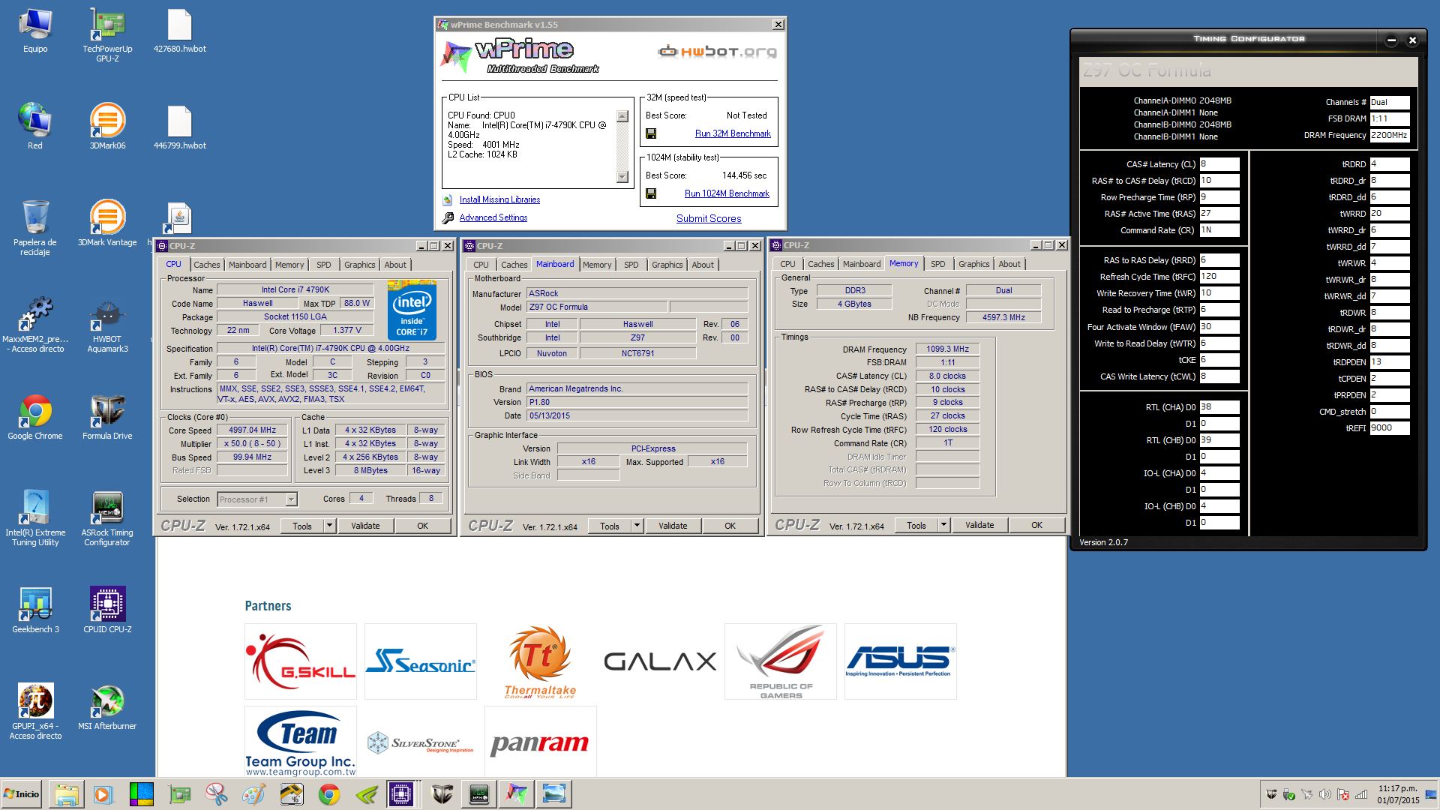Viewport: 1440px width, 810px height.
Task: Open Action Center flag in tray
Action: 1343,794
